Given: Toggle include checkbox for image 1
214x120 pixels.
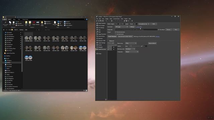Looking at the screenshot, I should click(114, 47).
